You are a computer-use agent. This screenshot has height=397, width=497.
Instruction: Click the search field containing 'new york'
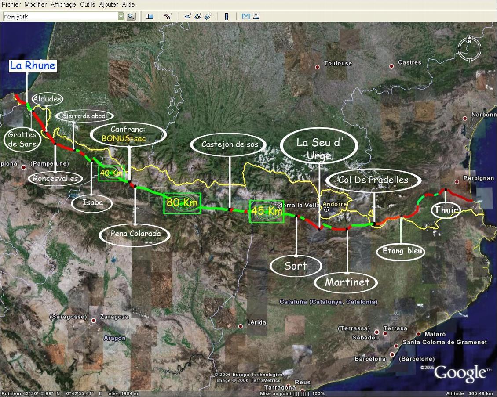coord(60,16)
